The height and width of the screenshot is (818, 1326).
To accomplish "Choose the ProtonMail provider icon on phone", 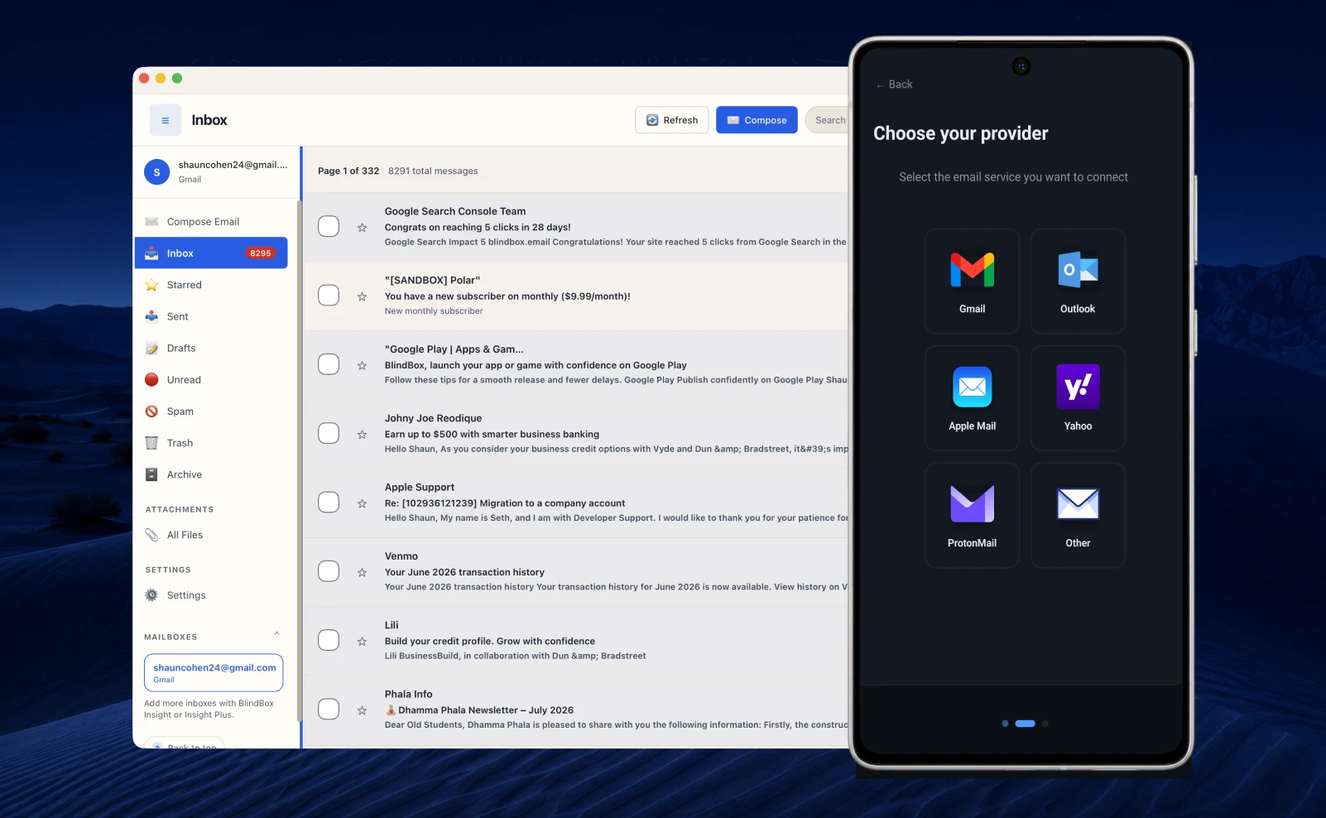I will 973,504.
